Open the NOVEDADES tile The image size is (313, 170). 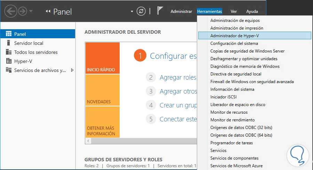pos(103,90)
